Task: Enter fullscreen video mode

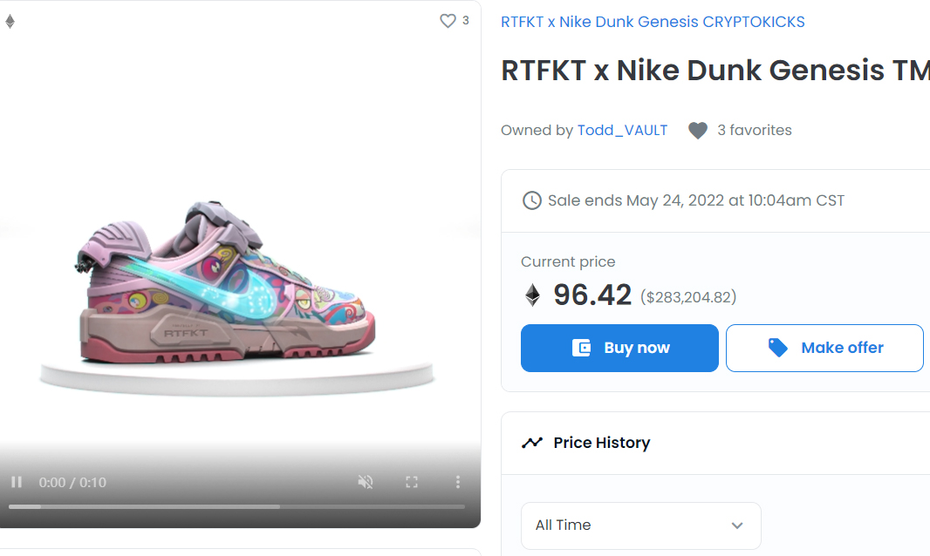Action: click(x=412, y=482)
